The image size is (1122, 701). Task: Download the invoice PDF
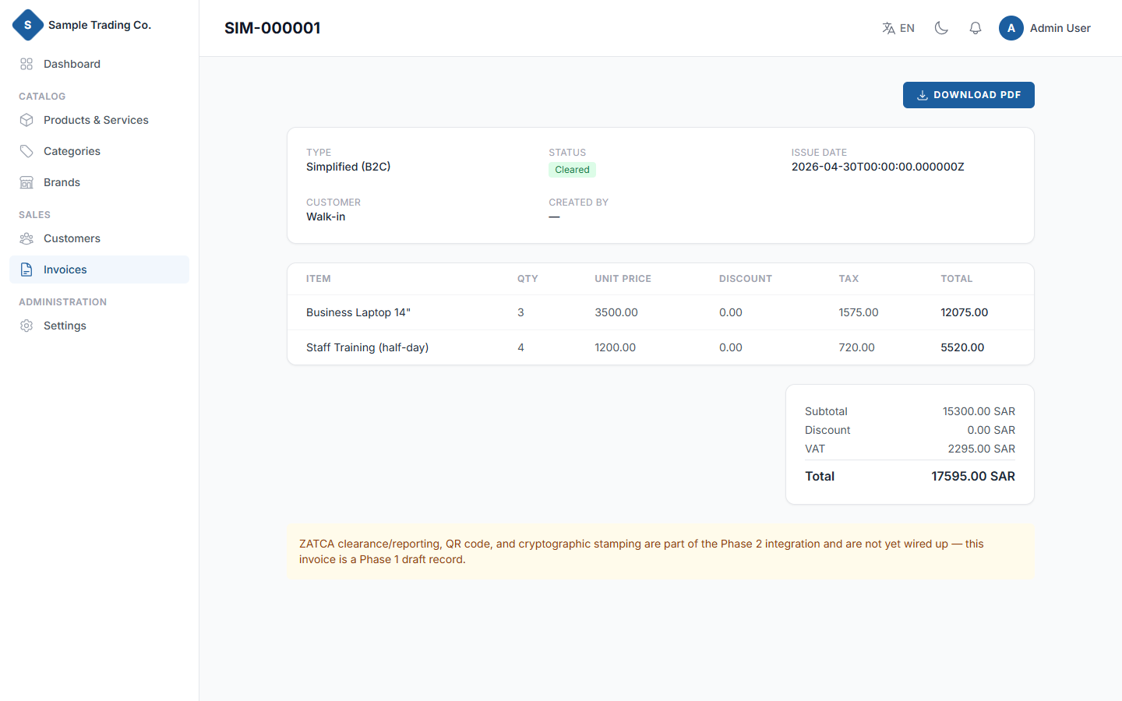tap(969, 95)
